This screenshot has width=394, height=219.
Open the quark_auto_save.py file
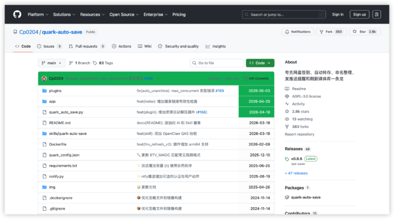pyautogui.click(x=66, y=112)
